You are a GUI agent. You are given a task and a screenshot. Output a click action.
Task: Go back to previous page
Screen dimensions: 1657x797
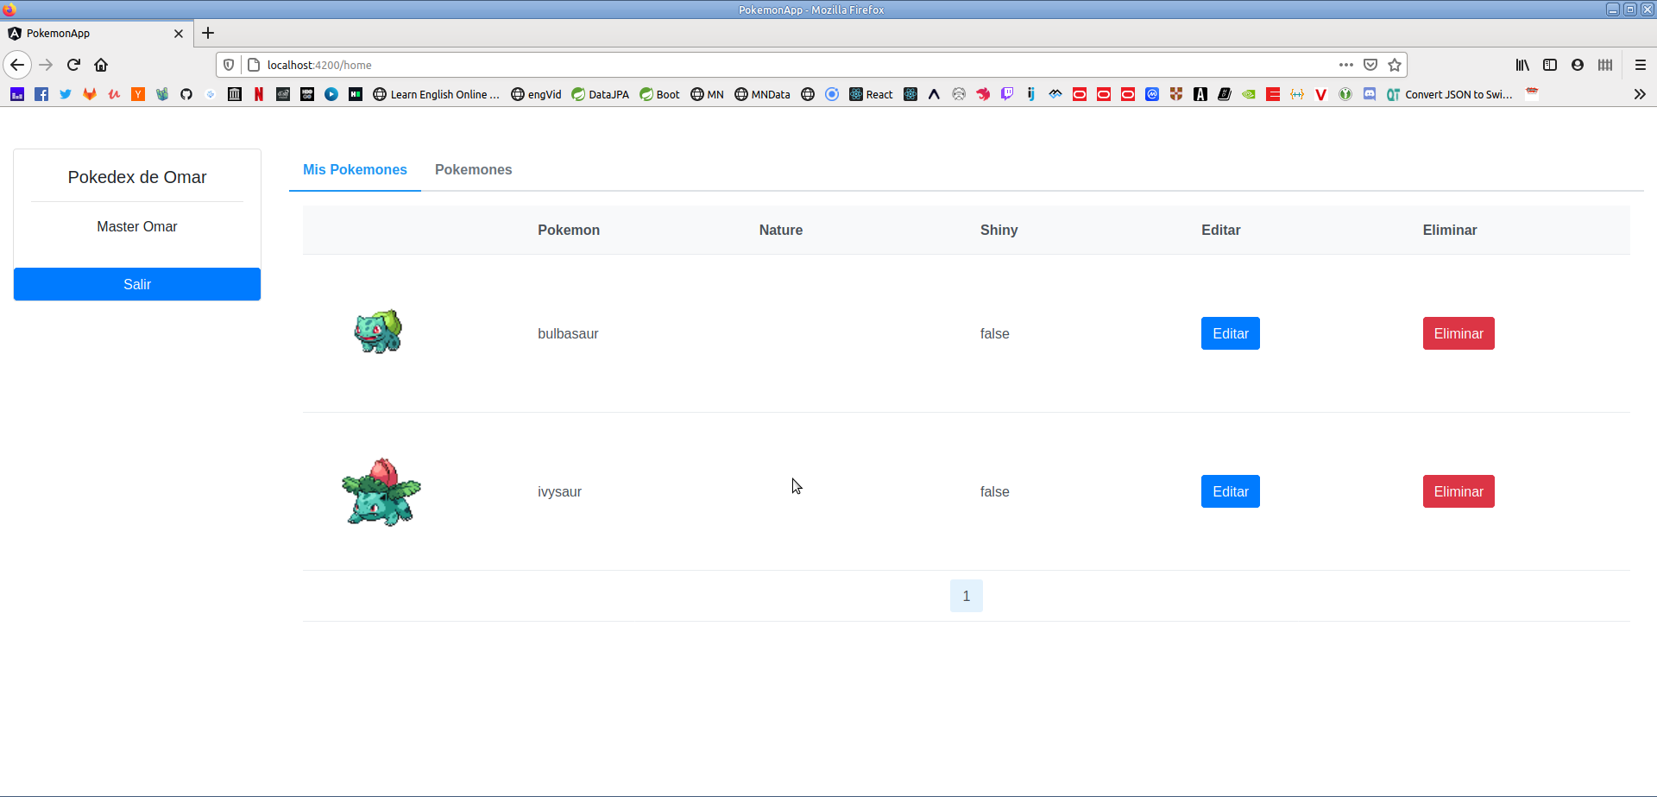(17, 65)
